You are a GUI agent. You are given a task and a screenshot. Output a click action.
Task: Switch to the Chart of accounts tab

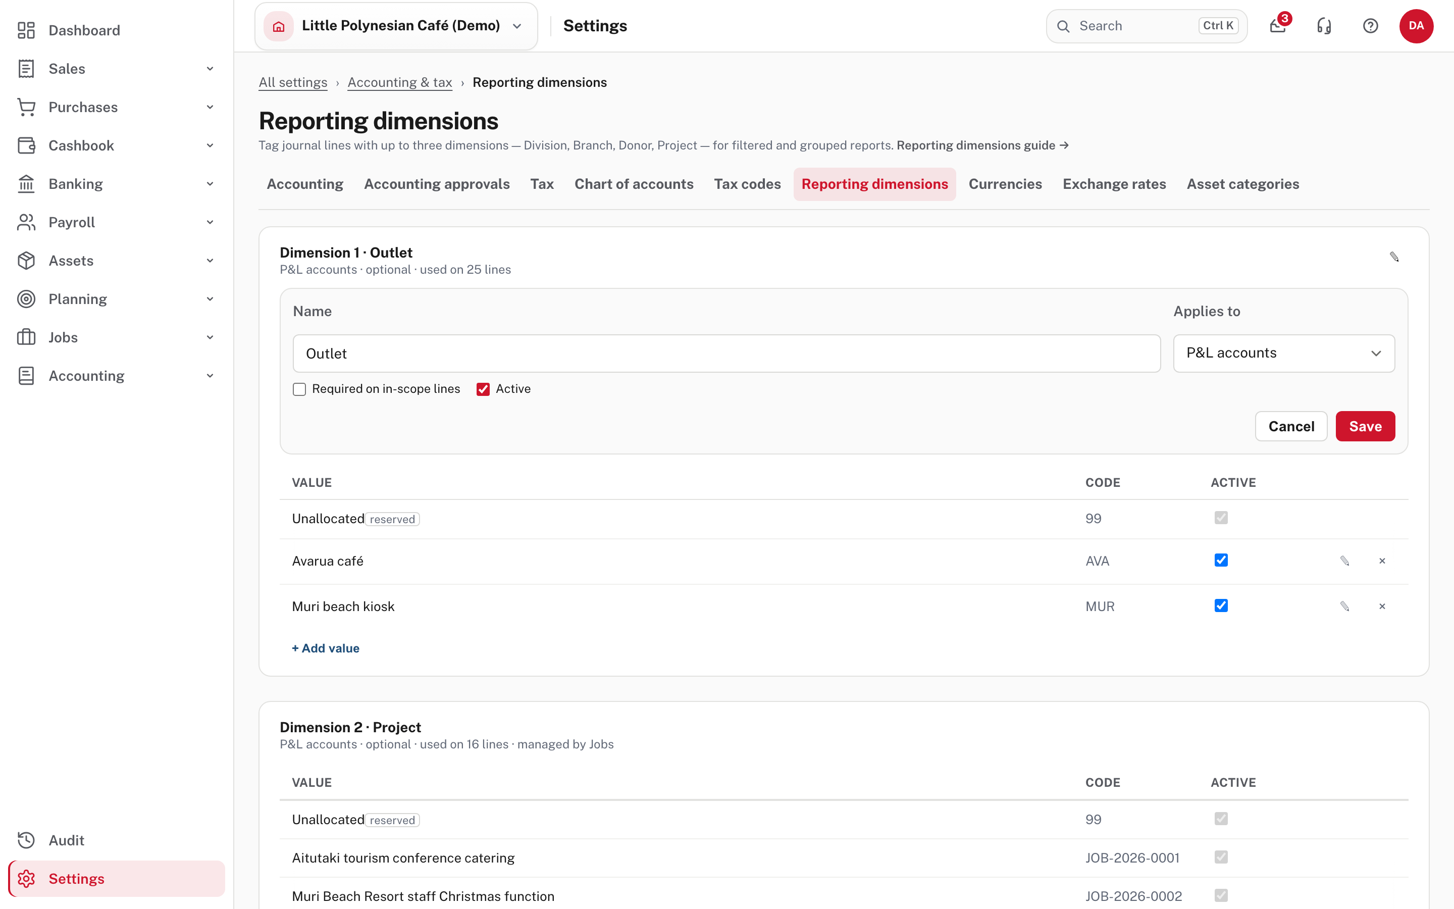pos(634,184)
